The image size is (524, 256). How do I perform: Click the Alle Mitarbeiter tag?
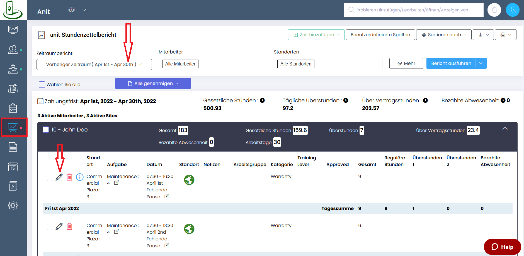(180, 64)
